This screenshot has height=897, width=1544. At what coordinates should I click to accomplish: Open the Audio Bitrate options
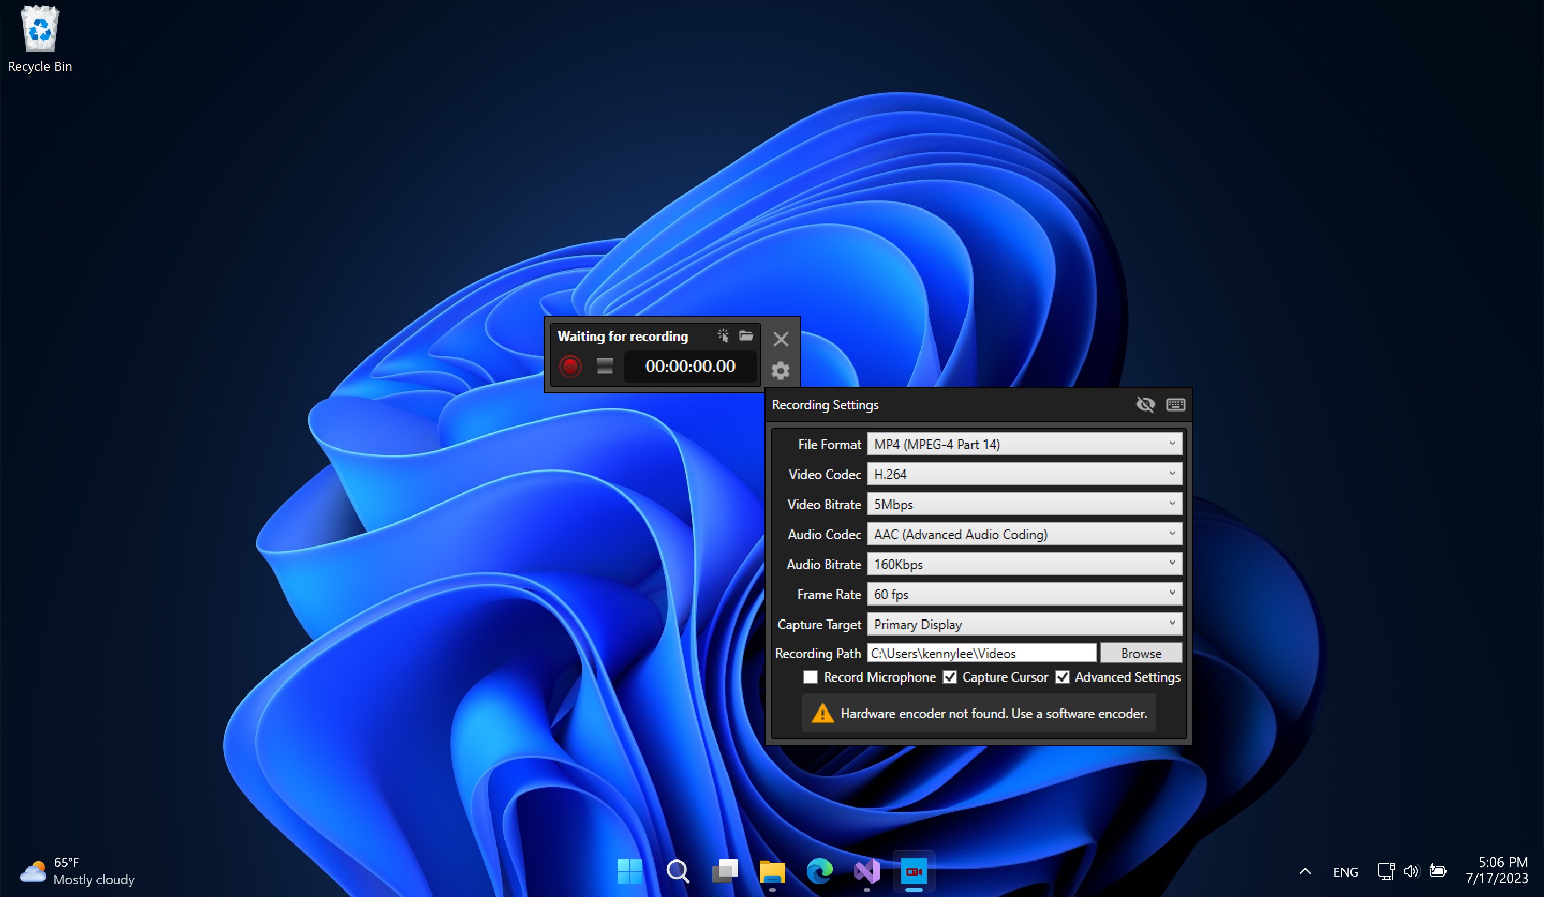pyautogui.click(x=1023, y=564)
